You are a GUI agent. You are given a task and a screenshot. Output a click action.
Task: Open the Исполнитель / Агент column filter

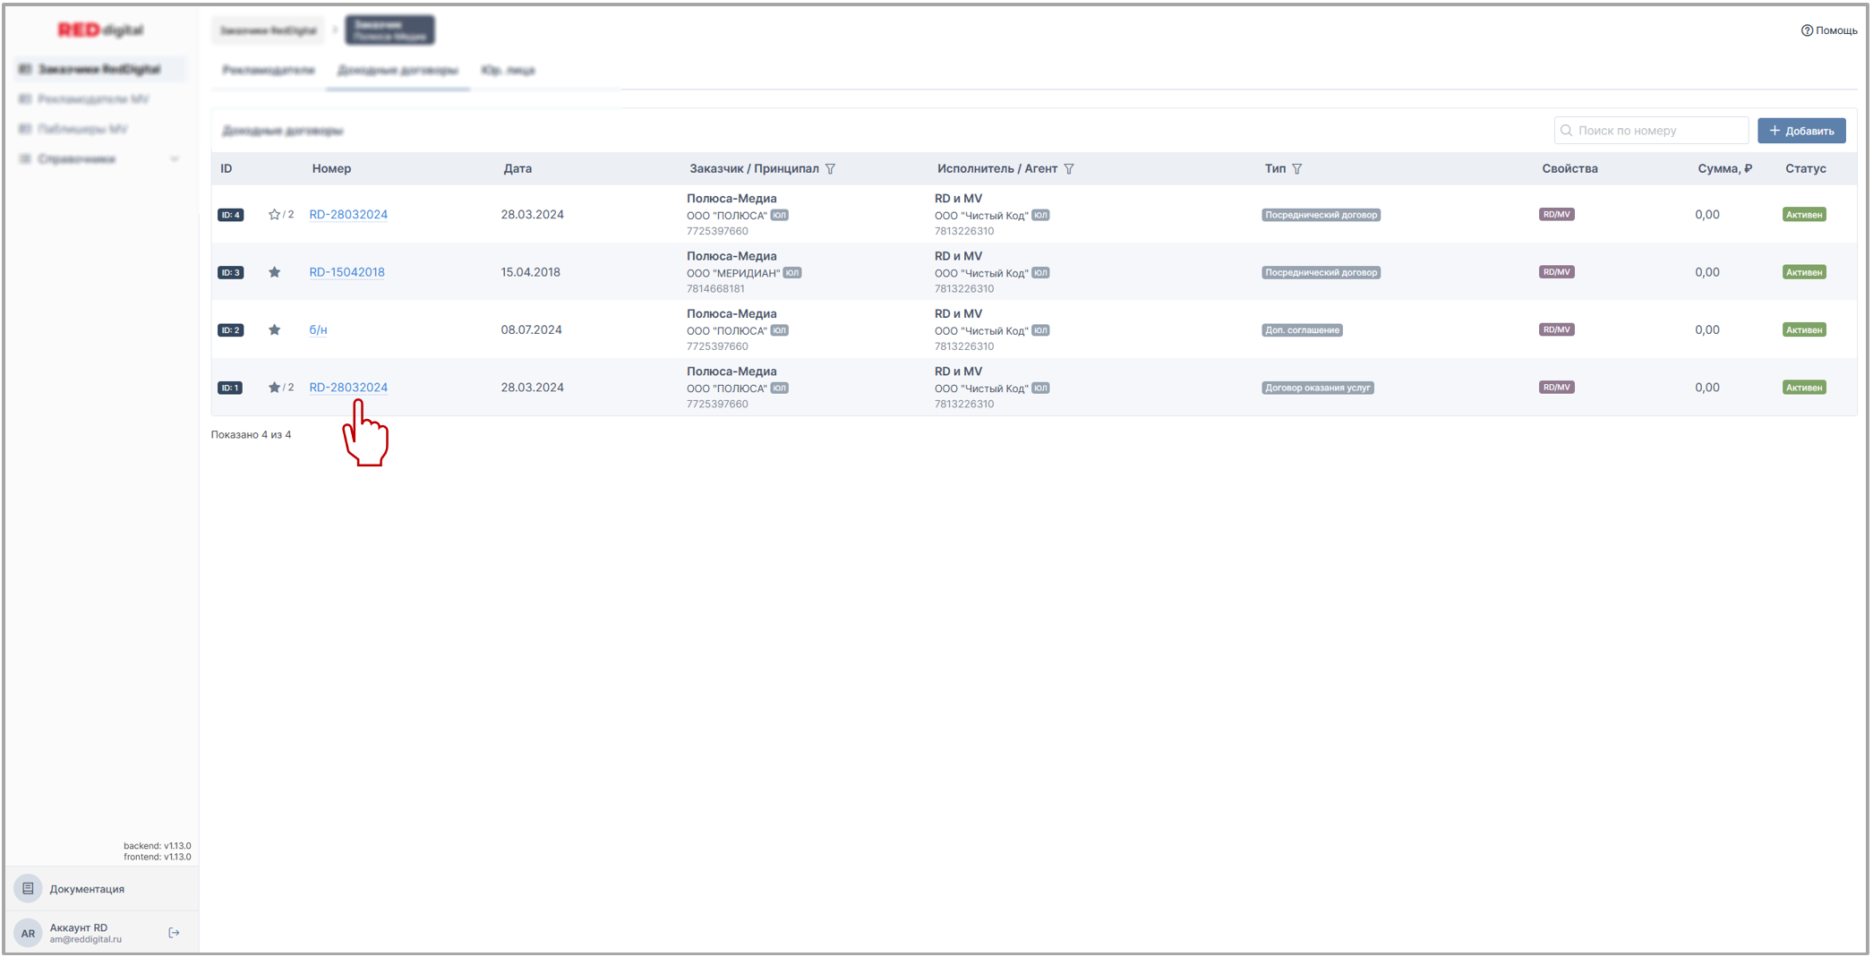coord(1069,169)
